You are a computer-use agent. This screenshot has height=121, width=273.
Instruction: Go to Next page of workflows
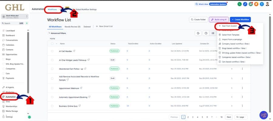click(229, 117)
